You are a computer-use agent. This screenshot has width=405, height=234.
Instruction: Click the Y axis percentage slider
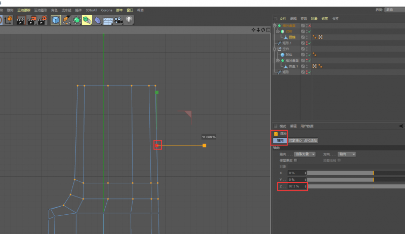356,179
